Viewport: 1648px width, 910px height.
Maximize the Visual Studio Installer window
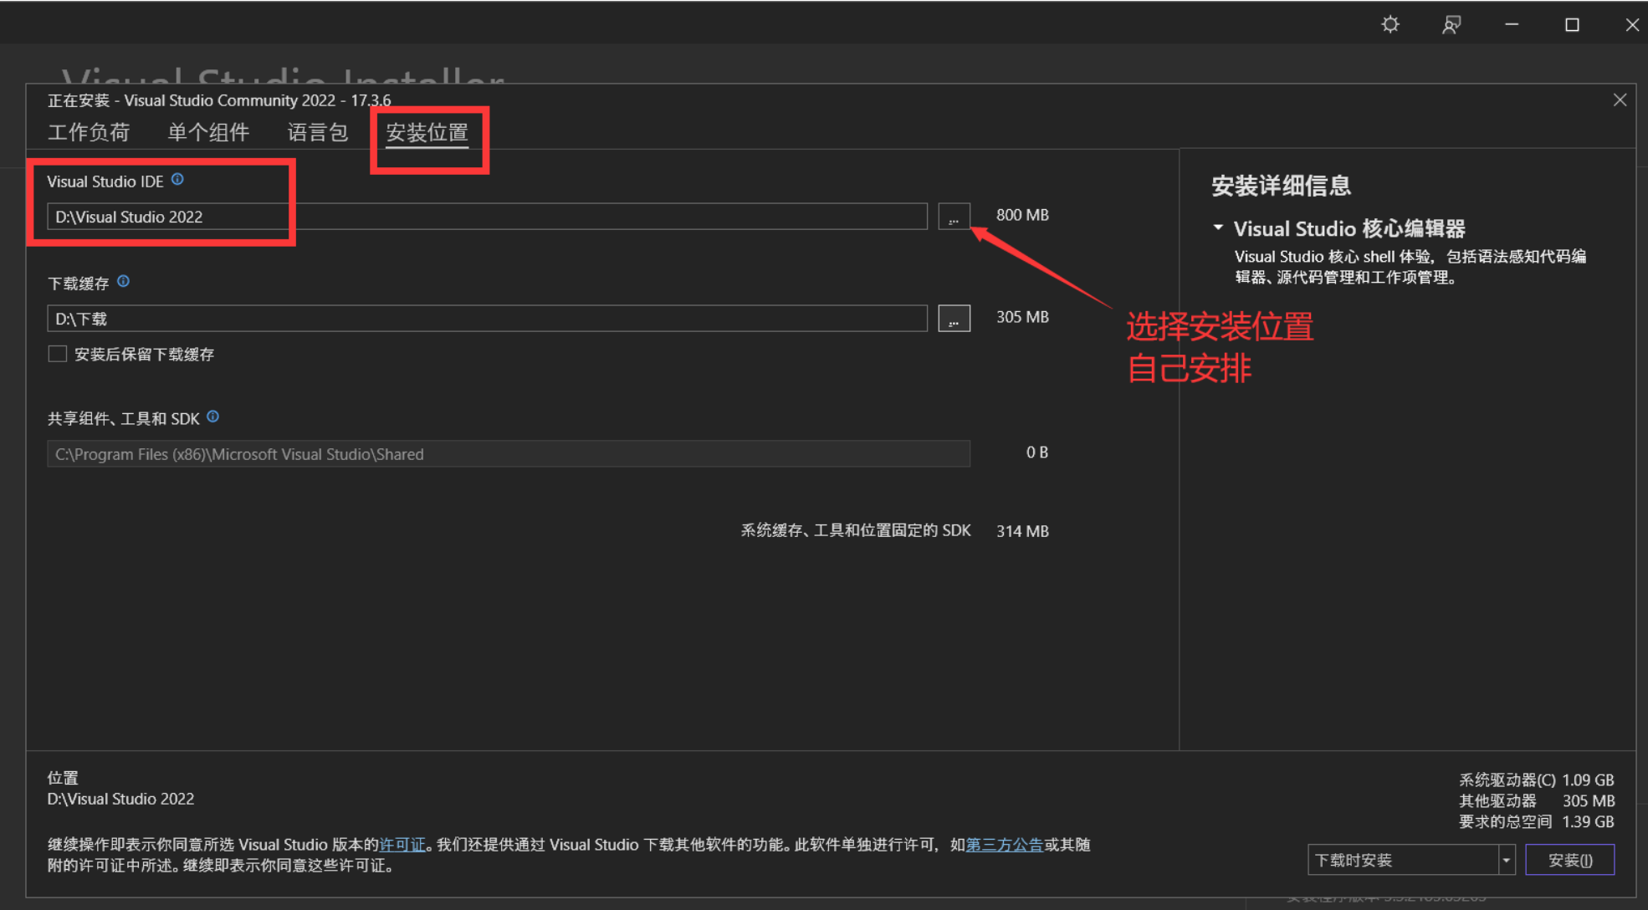(1572, 24)
